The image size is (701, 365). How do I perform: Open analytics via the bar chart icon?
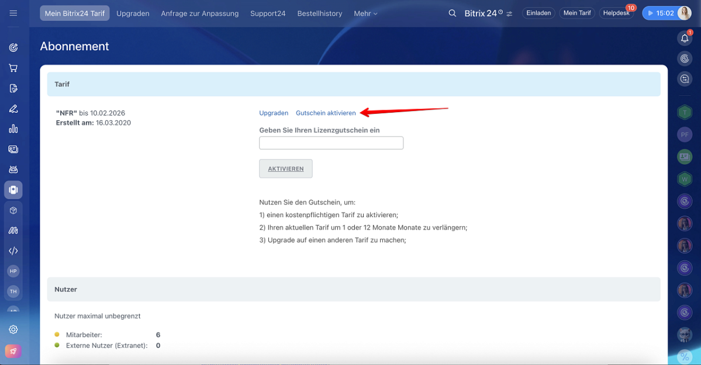pyautogui.click(x=13, y=128)
